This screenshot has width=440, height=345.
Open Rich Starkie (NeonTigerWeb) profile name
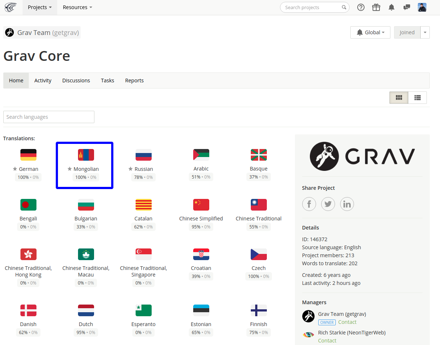(352, 333)
